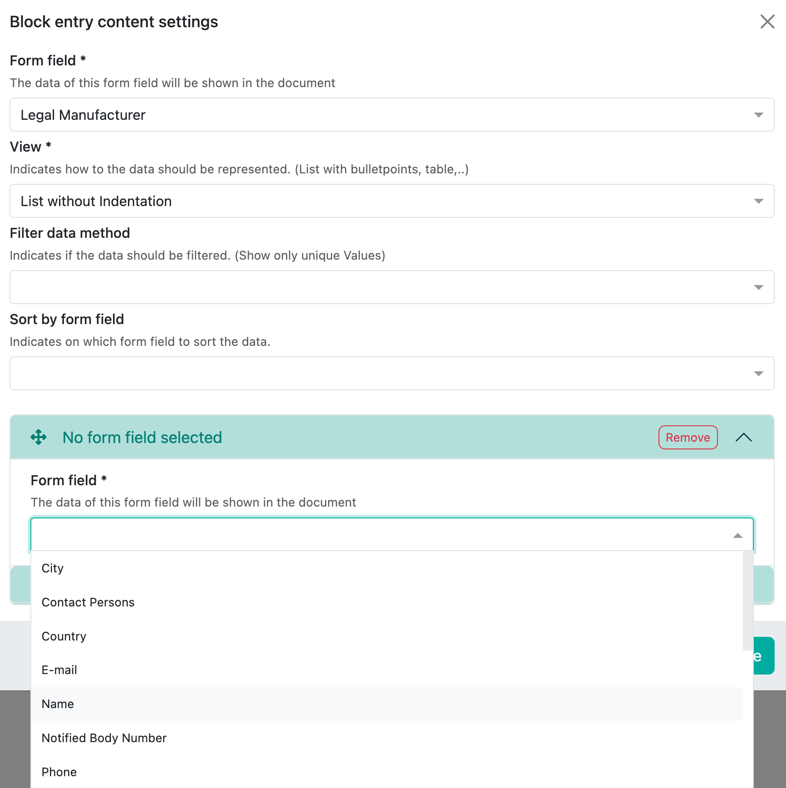The image size is (786, 788).
Task: Open the Sort by form field dropdown
Action: click(x=392, y=374)
